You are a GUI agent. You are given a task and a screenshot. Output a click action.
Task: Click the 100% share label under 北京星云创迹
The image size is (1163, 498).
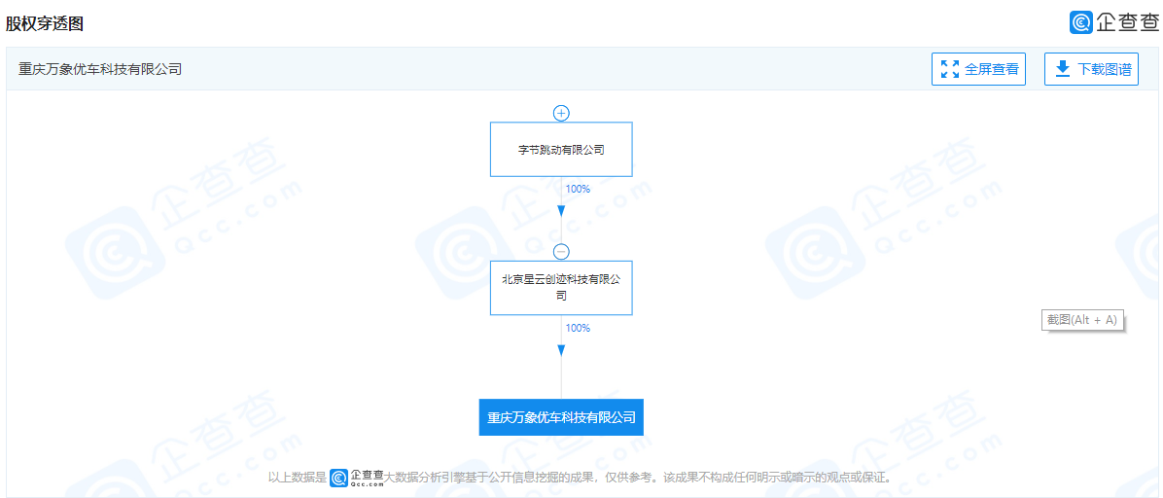click(x=578, y=328)
